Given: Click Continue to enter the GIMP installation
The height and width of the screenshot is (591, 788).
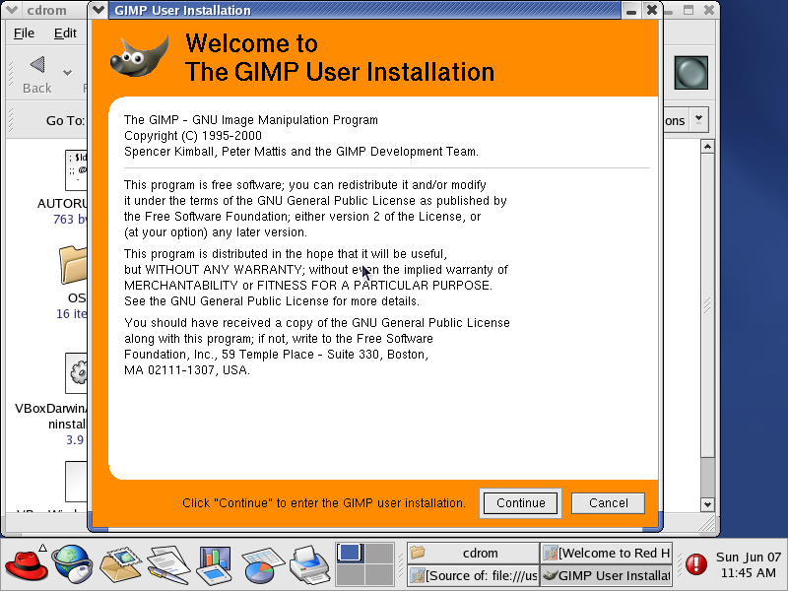Looking at the screenshot, I should point(520,503).
